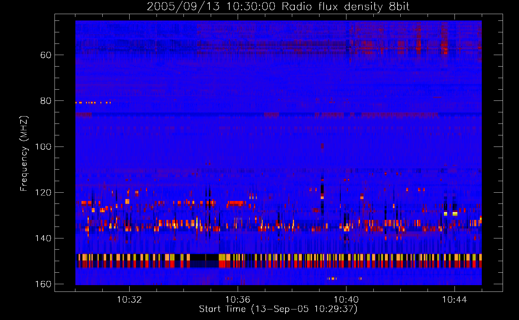Image resolution: width=519 pixels, height=320 pixels.
Task: Click the 140 frequency tick label
Action: click(43, 238)
